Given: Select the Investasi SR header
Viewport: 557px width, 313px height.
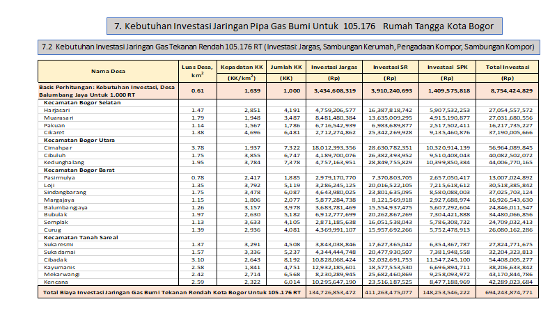Looking at the screenshot, I should 391,67.
